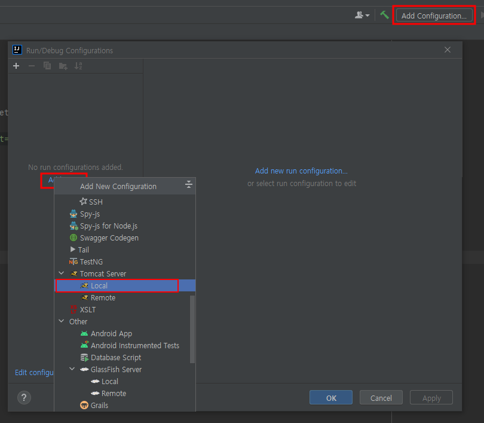
Task: Click the IntelliJ logo in dialog title
Action: tap(17, 50)
